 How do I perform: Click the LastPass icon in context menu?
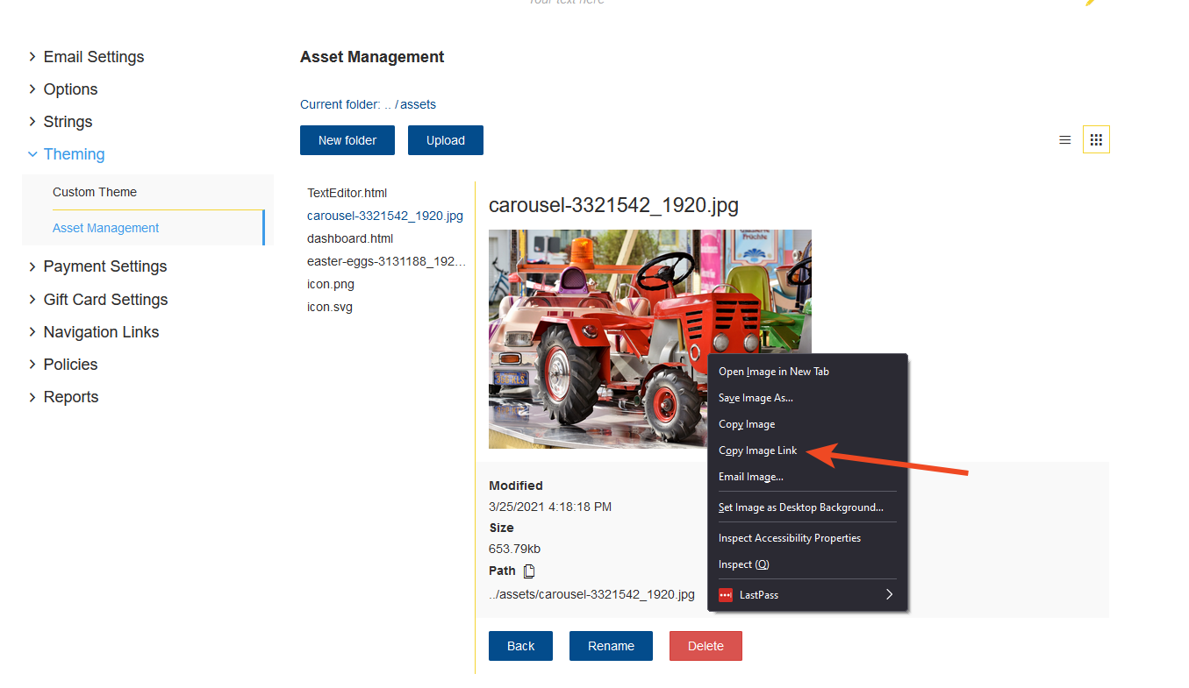(726, 595)
